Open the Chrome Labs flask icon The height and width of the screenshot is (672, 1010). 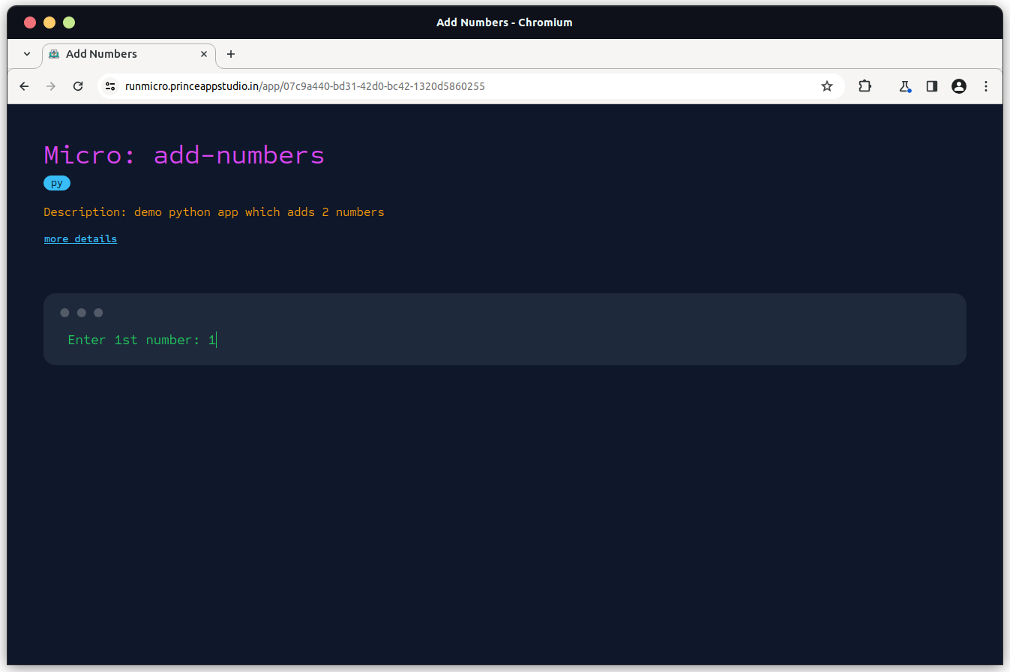(905, 86)
